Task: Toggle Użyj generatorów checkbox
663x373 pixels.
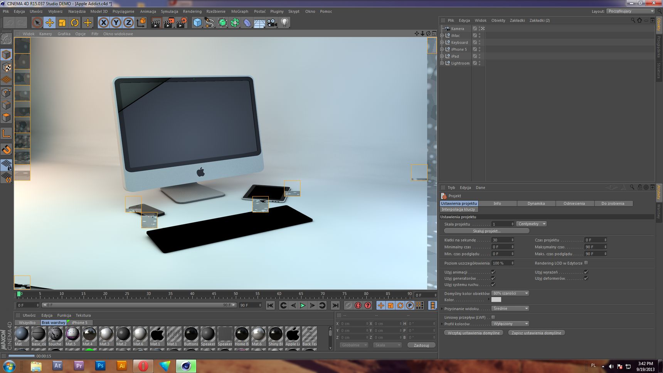Action: click(493, 278)
